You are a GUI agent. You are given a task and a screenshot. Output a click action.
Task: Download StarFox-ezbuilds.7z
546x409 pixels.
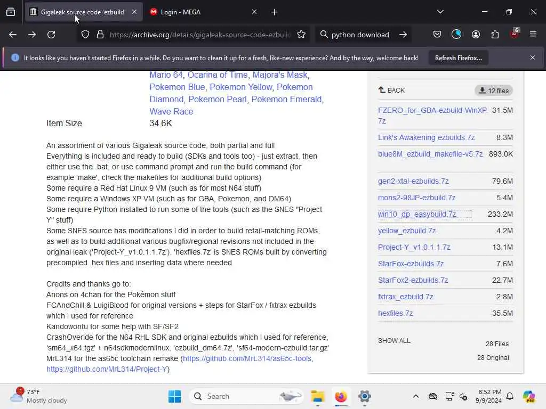point(411,264)
